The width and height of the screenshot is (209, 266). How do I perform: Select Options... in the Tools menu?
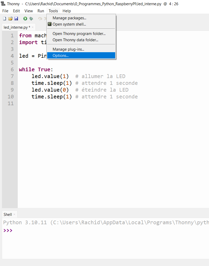(60, 56)
